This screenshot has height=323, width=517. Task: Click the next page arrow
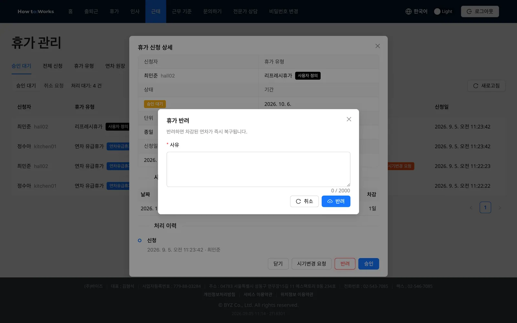click(x=500, y=208)
